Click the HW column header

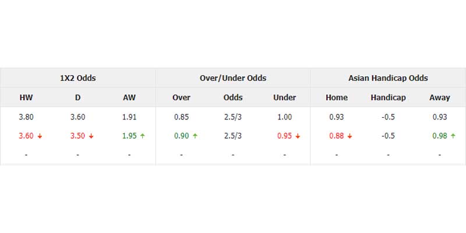[26, 97]
